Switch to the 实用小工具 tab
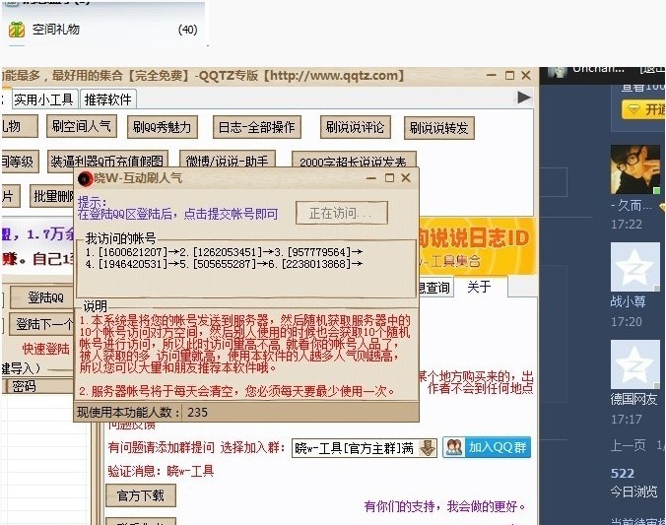666x525 pixels. click(42, 98)
